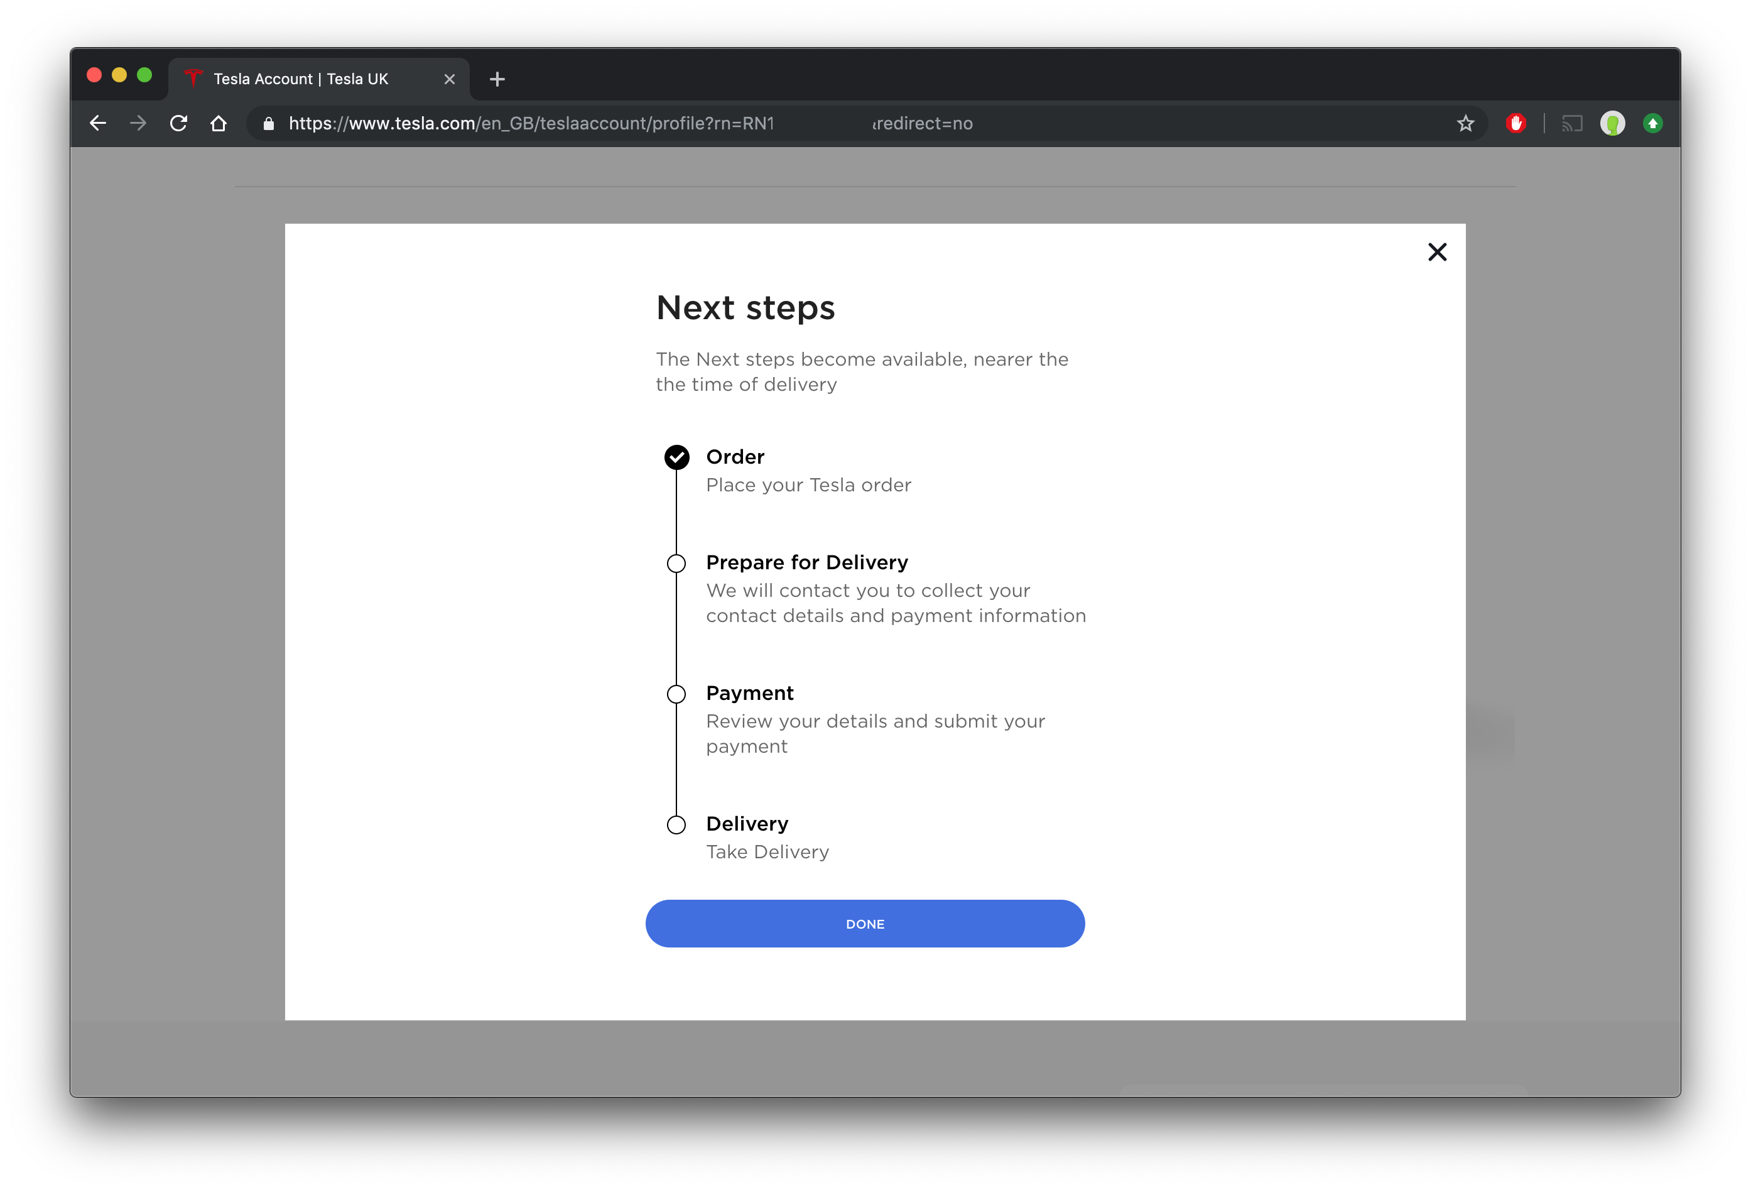Screen dimensions: 1751x1190
Task: Click the Prepare for Delivery title
Action: (x=807, y=562)
